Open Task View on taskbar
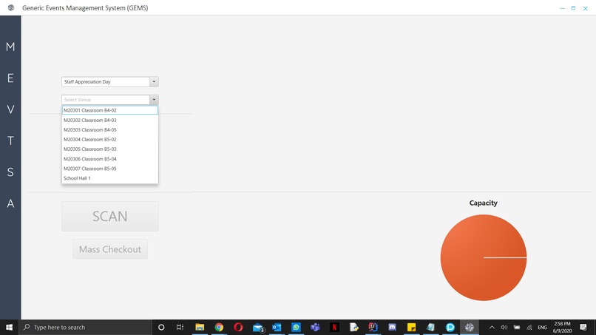596x335 pixels. coord(180,327)
